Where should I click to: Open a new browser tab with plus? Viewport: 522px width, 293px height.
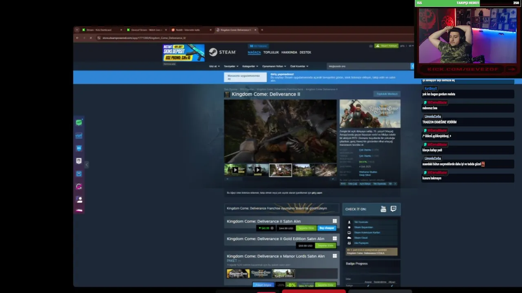coord(262,30)
